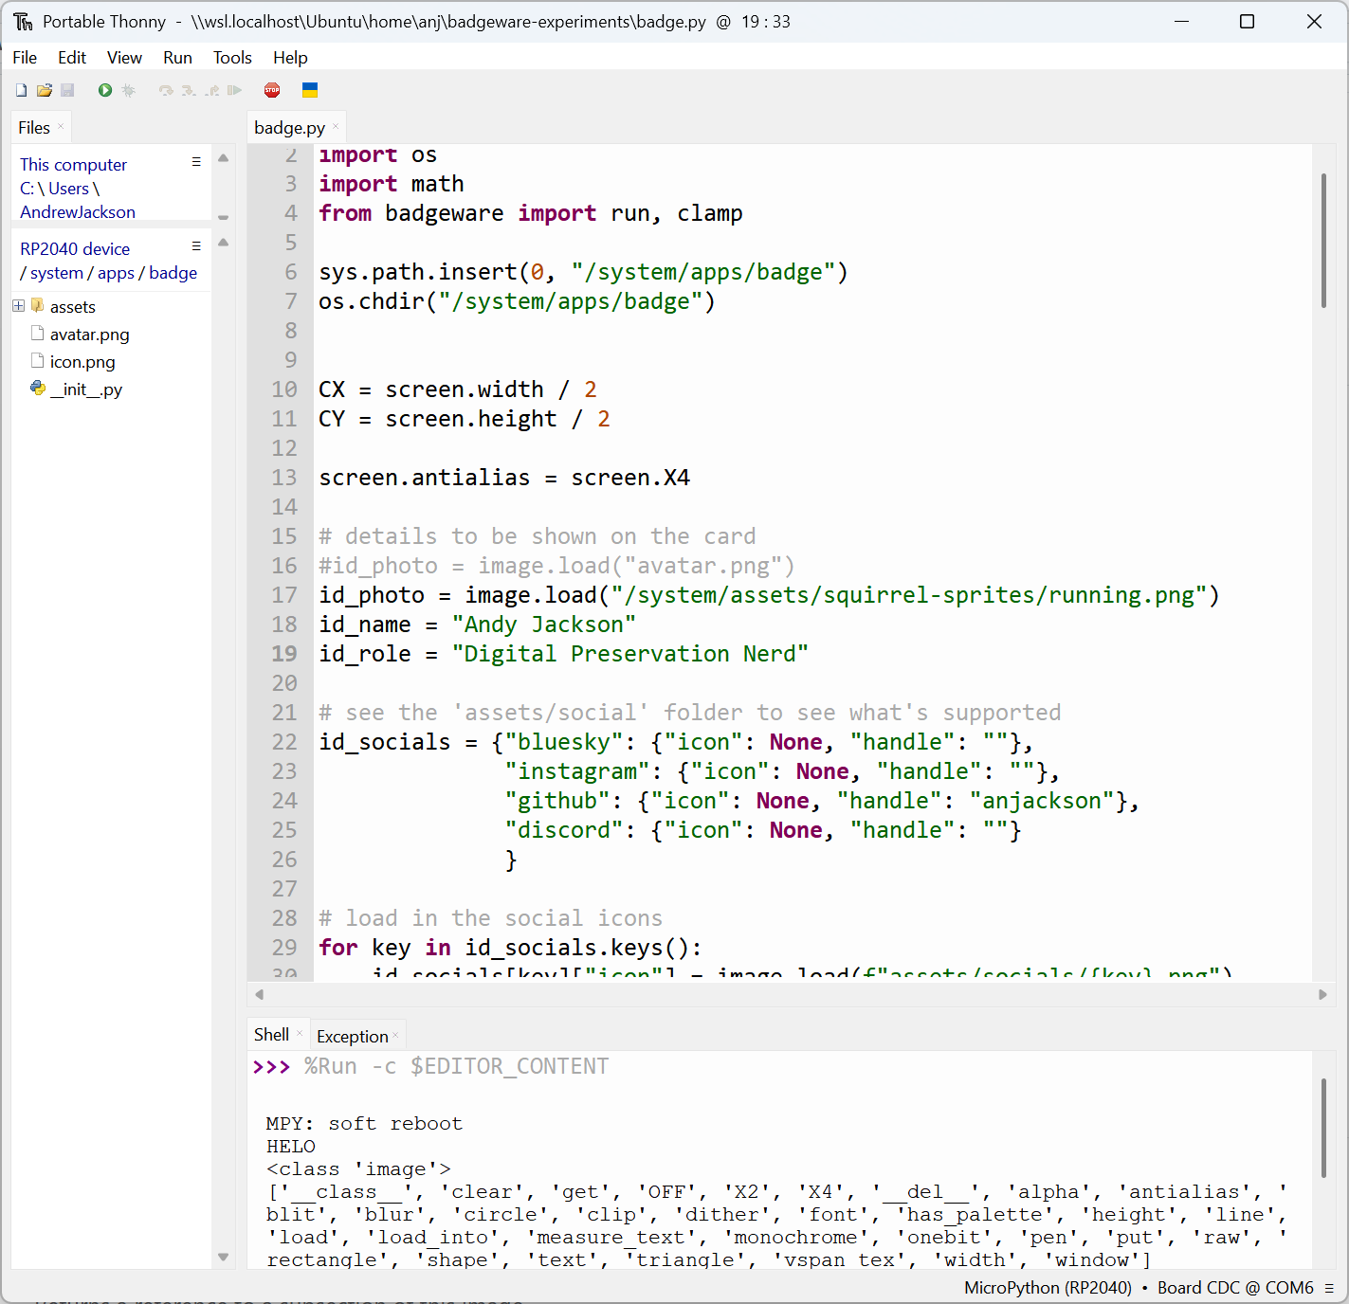Click the Ukraine flag support icon

tap(310, 90)
